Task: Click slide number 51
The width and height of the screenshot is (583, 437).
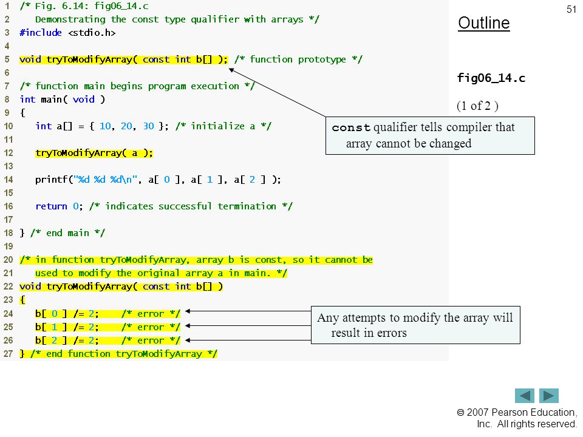Action: coord(571,9)
